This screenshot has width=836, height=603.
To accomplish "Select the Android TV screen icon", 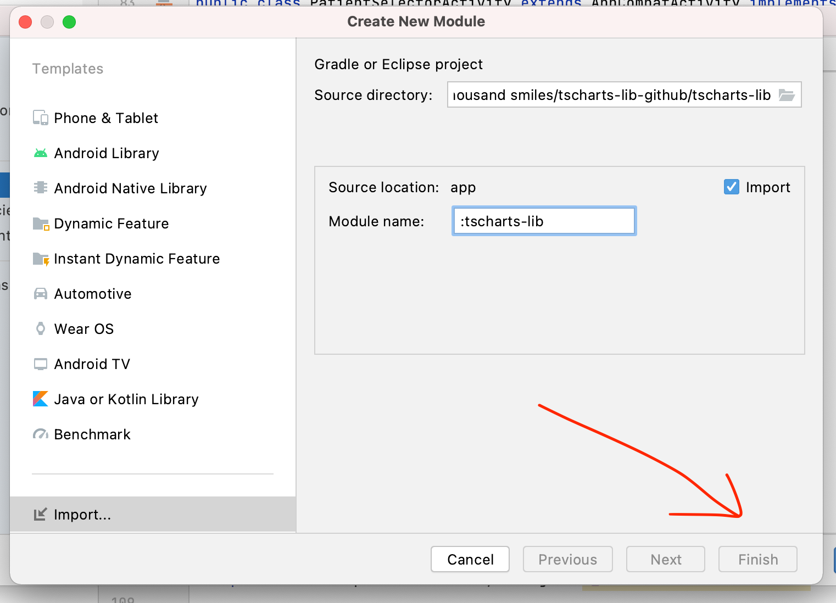I will tap(41, 364).
